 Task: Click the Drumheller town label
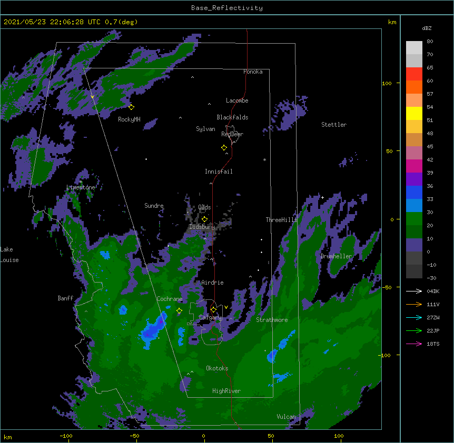336,256
